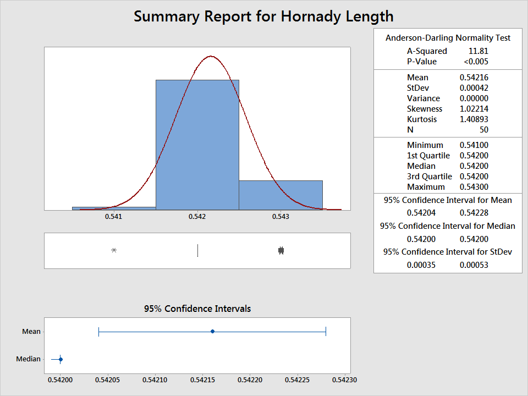The width and height of the screenshot is (528, 396).
Task: Click the interval plot axis tick label 0.54230
Action: (344, 380)
